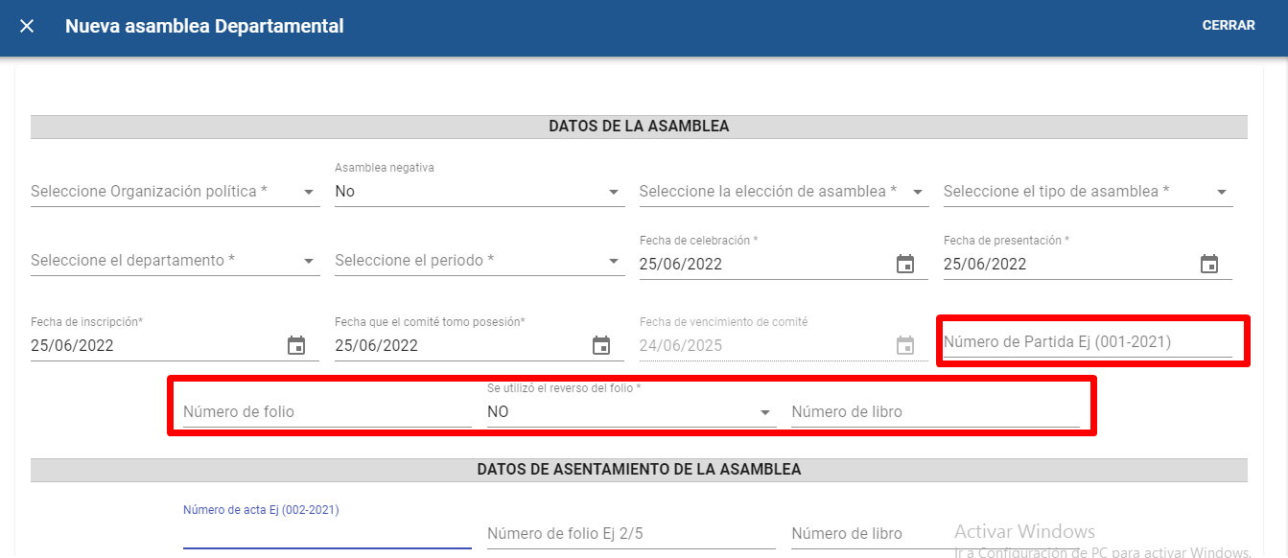
Task: Expand Se utilizó el reverso del folio dropdown
Action: click(x=630, y=412)
